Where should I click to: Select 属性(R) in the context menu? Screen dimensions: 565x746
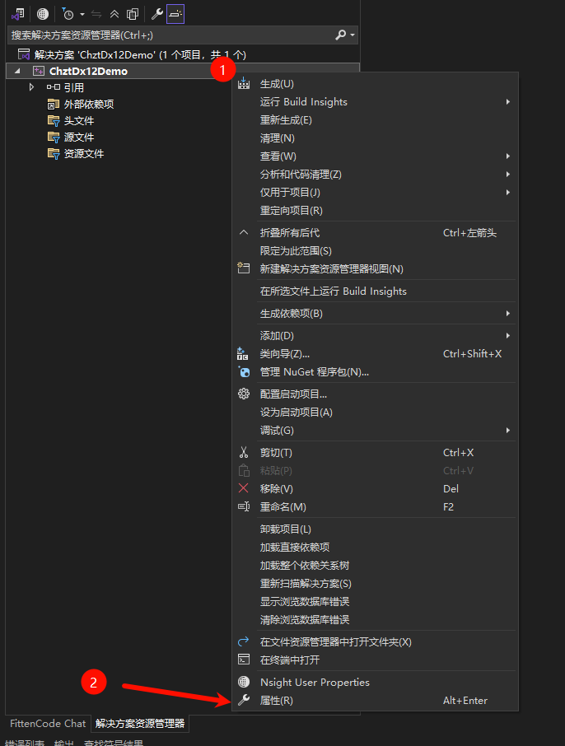click(x=276, y=701)
